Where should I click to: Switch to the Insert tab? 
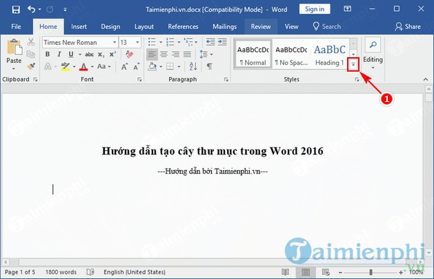[79, 26]
